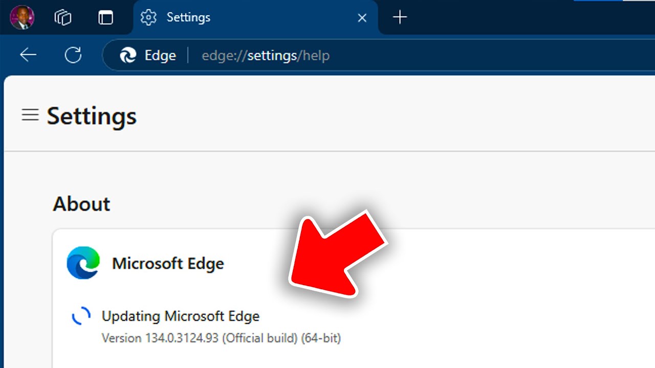Click the Updating Microsoft Edge status text
This screenshot has width=655, height=368.
[x=181, y=316]
